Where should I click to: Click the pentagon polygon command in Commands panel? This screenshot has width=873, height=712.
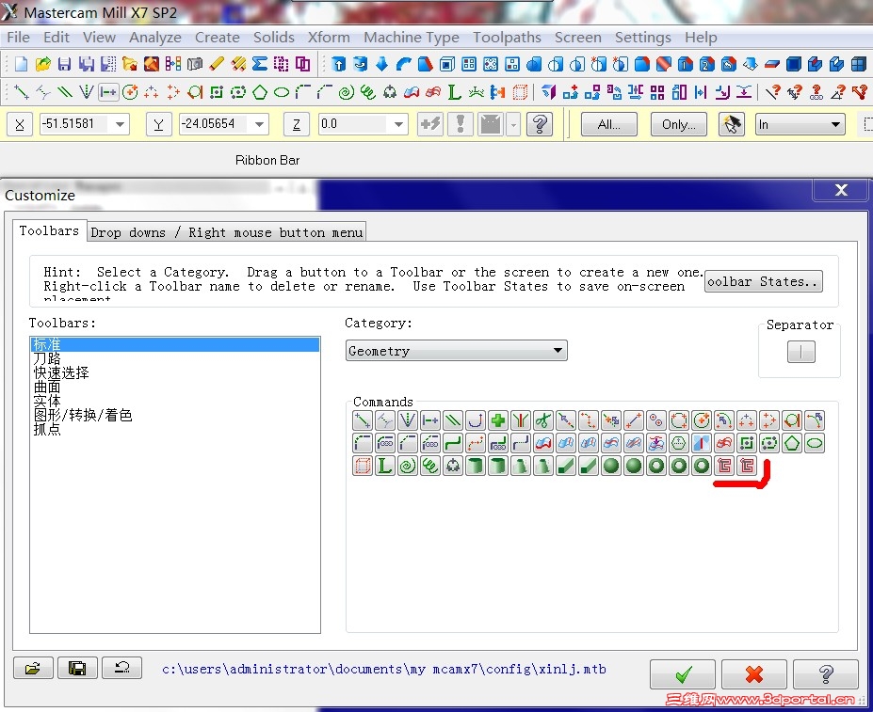[792, 443]
